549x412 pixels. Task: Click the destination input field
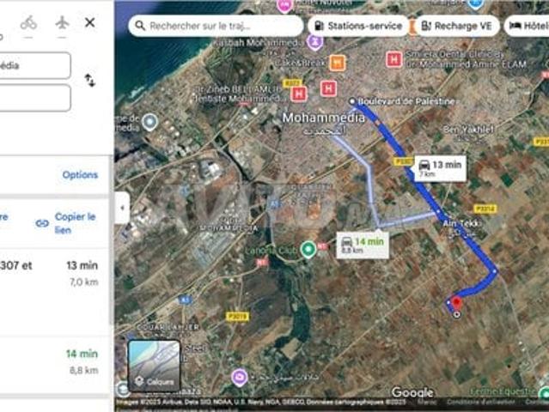point(34,98)
